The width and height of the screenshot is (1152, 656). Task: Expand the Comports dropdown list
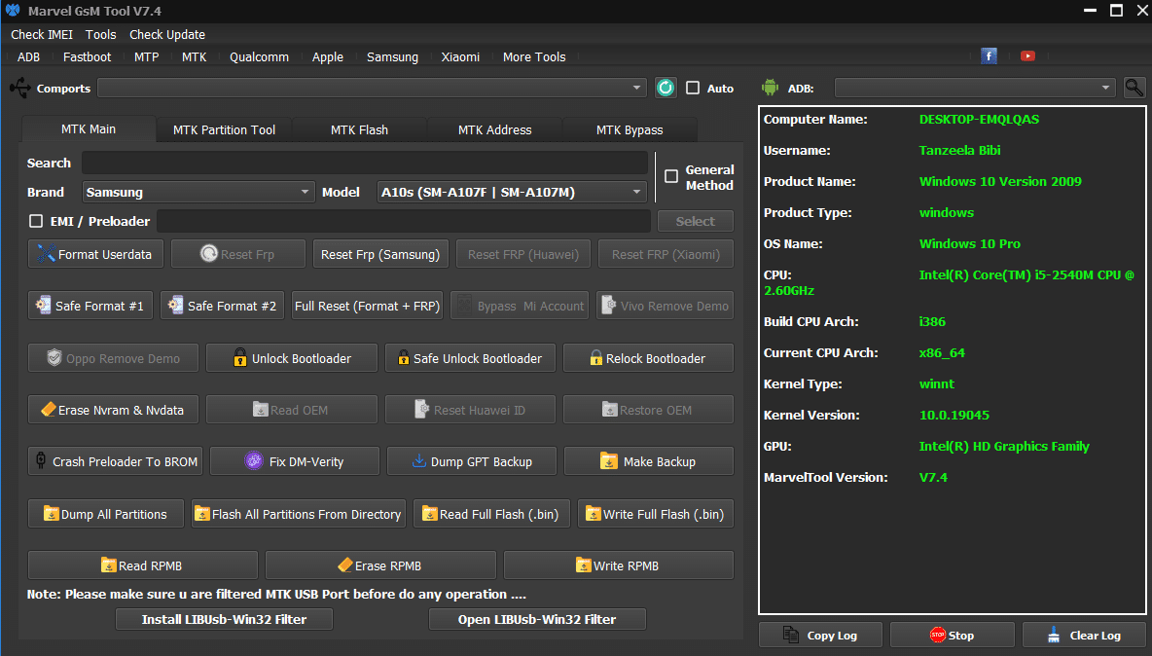tap(371, 88)
